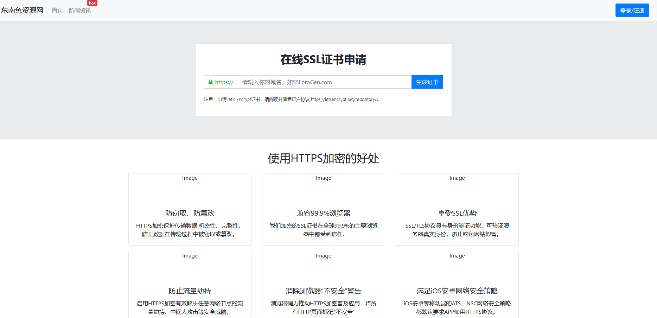Click the Image placeholder of 防窃取、防篡改 card

click(x=190, y=178)
